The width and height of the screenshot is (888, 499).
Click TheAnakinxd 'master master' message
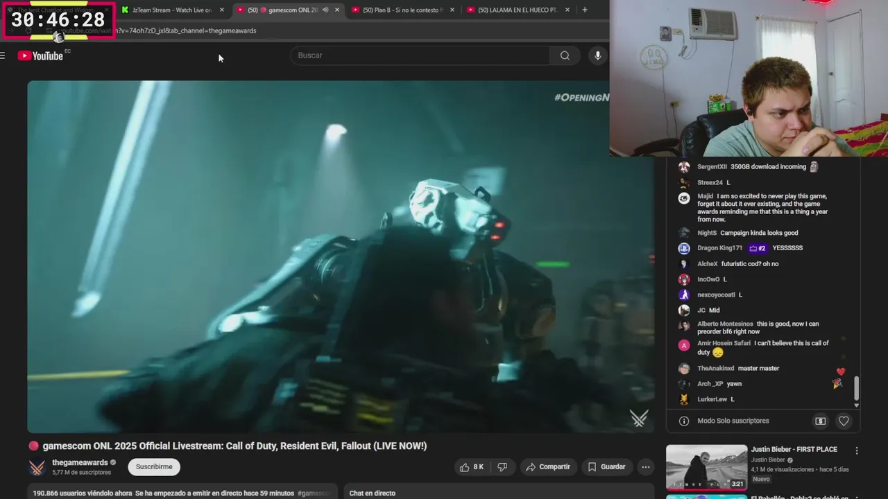[x=758, y=369]
